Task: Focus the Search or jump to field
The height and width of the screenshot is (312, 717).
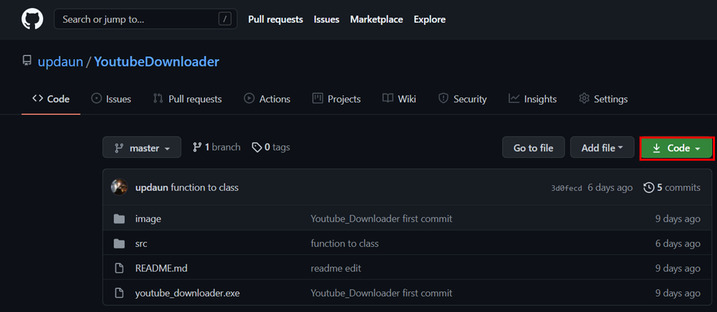Action: (146, 19)
